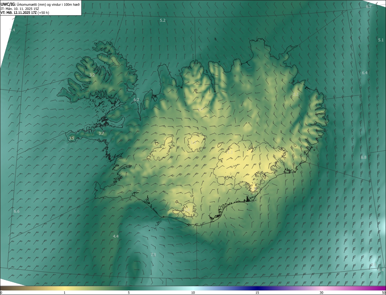Click the colorbar label '1'

click(65, 293)
